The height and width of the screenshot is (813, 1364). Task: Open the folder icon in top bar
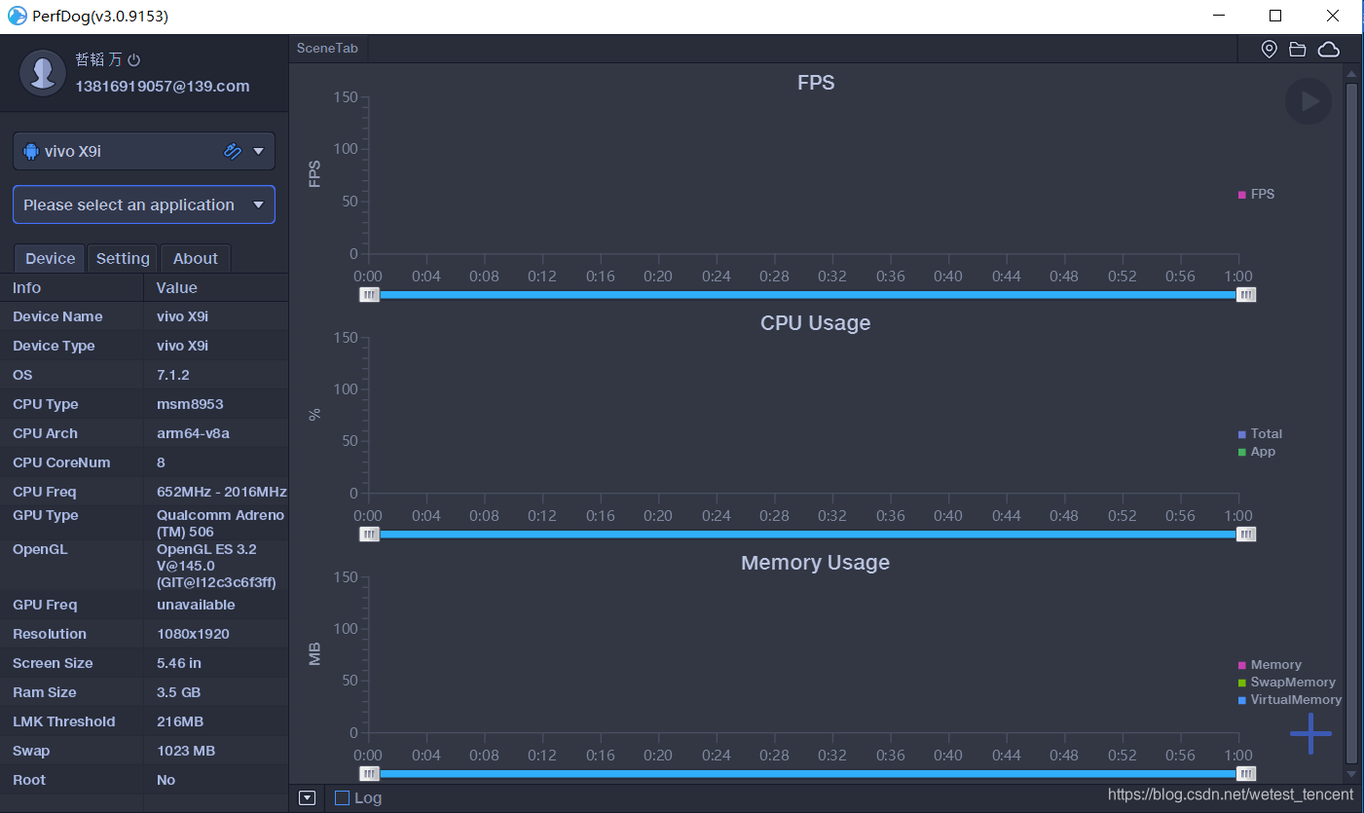(x=1297, y=49)
